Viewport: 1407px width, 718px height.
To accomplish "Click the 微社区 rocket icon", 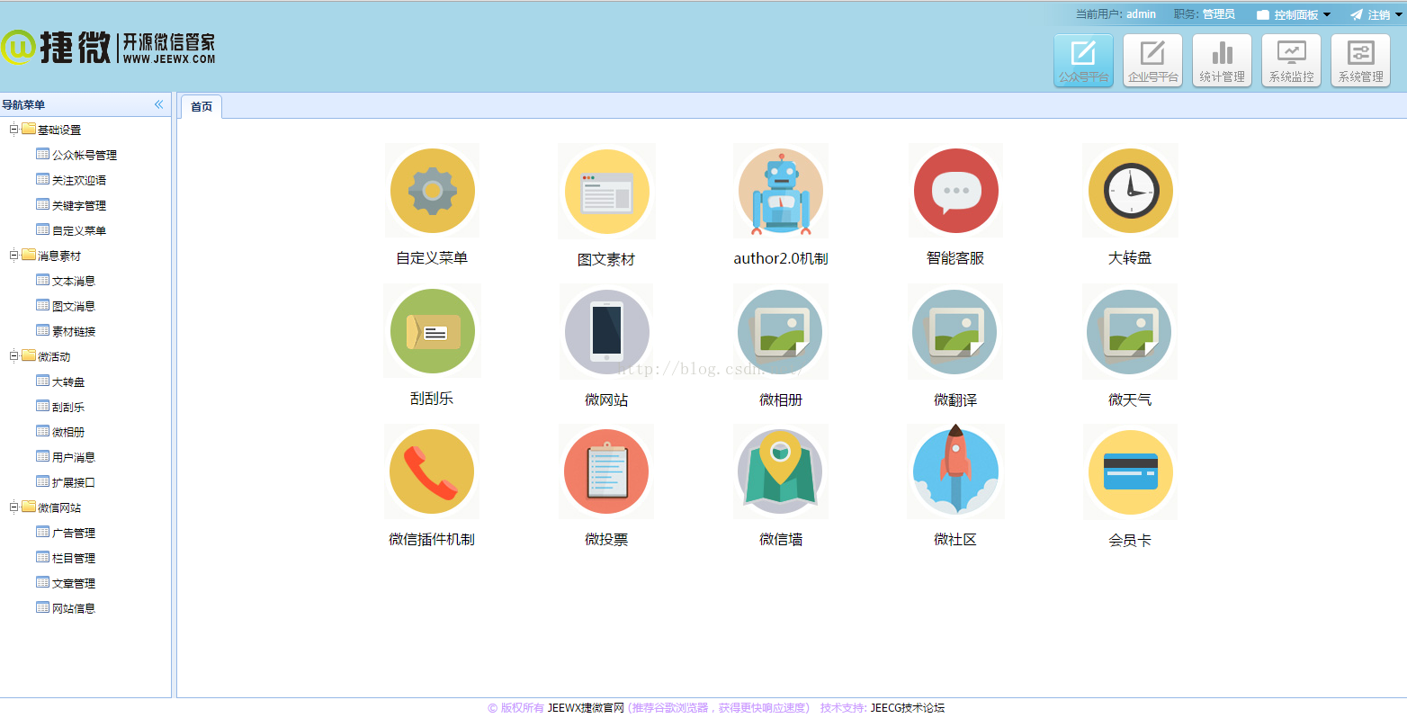I will [955, 471].
